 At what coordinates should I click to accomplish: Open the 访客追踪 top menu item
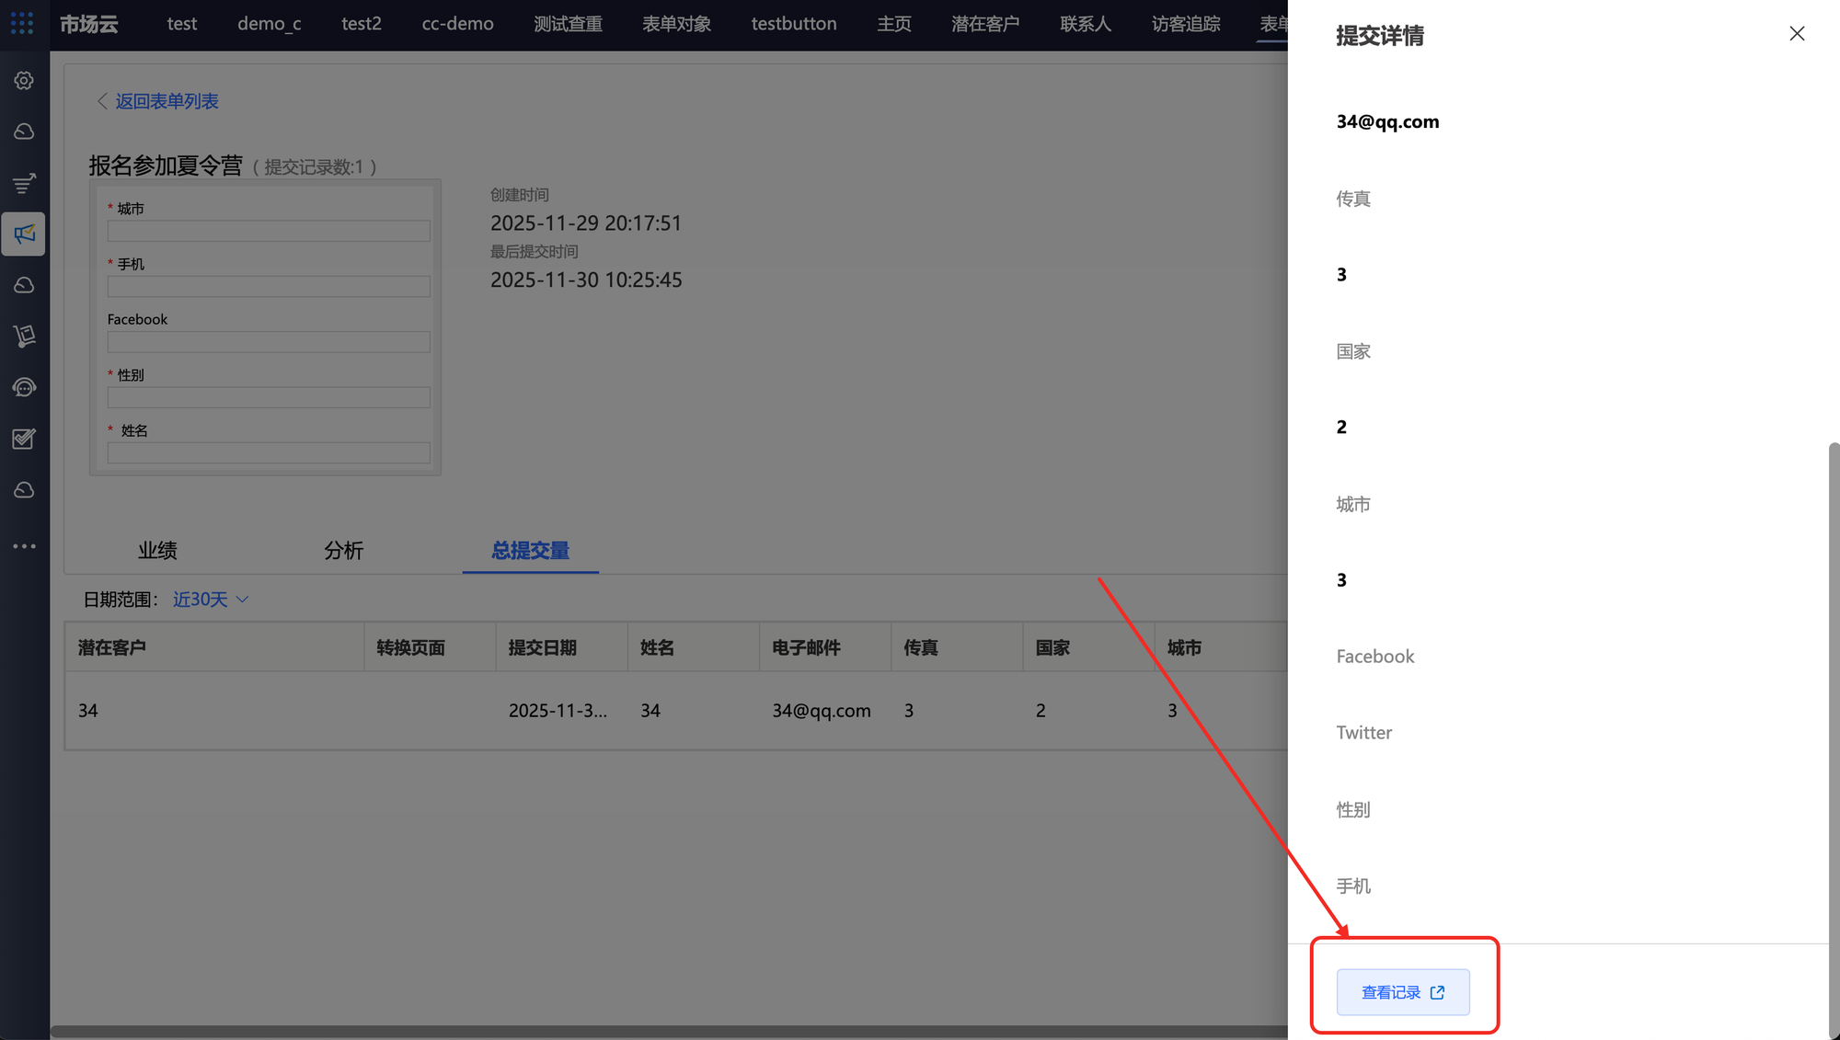point(1185,24)
